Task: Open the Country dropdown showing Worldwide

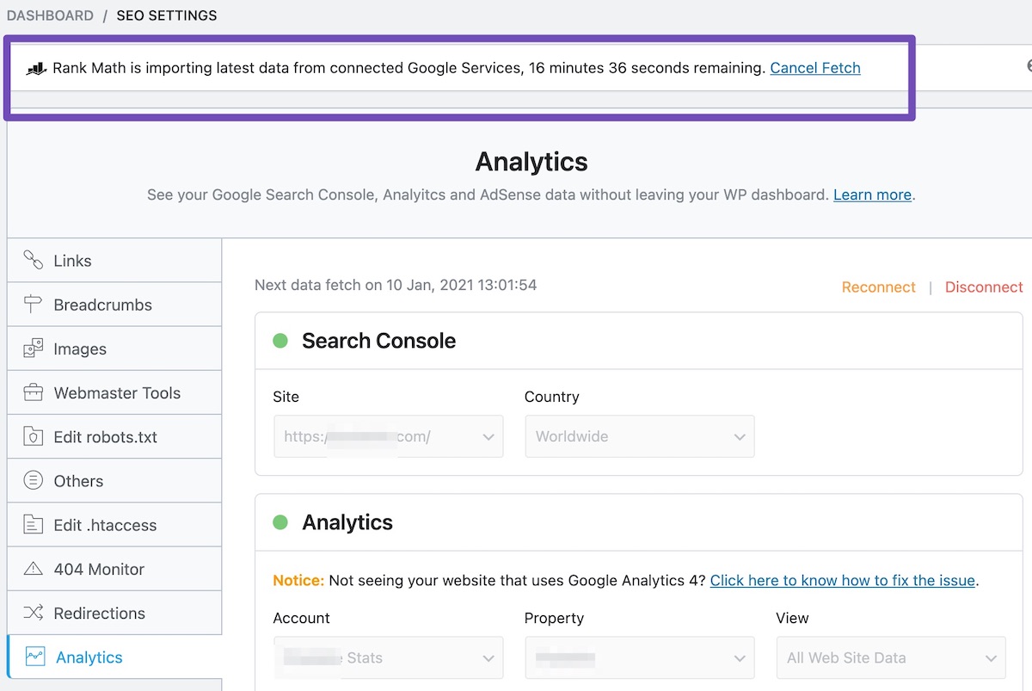Action: [x=640, y=436]
